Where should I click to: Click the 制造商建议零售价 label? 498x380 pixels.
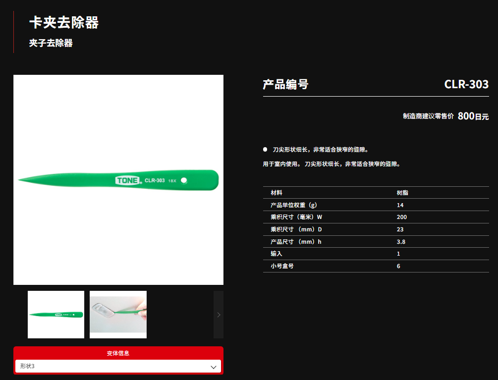pos(428,116)
